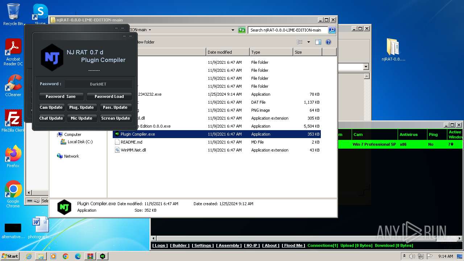This screenshot has width=464, height=261.
Task: Sort files by Date modified column
Action: 228,52
